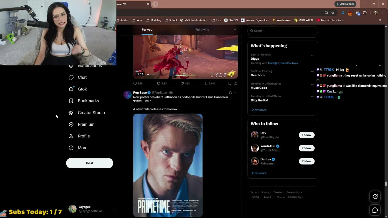Show more trends under What's happening
Screen dimensions: 388x218
click(x=259, y=110)
